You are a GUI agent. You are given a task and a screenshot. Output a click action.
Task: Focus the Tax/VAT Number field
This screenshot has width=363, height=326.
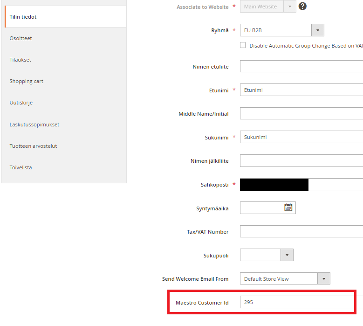tap(301, 231)
